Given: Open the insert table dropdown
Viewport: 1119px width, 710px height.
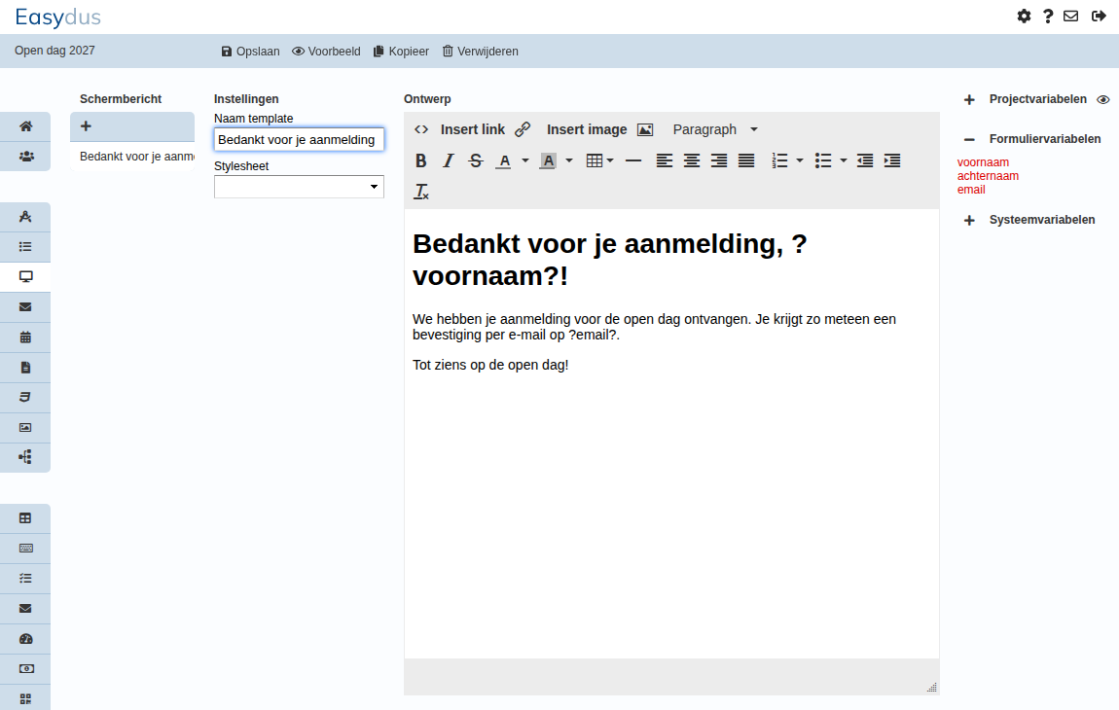Looking at the screenshot, I should (599, 161).
